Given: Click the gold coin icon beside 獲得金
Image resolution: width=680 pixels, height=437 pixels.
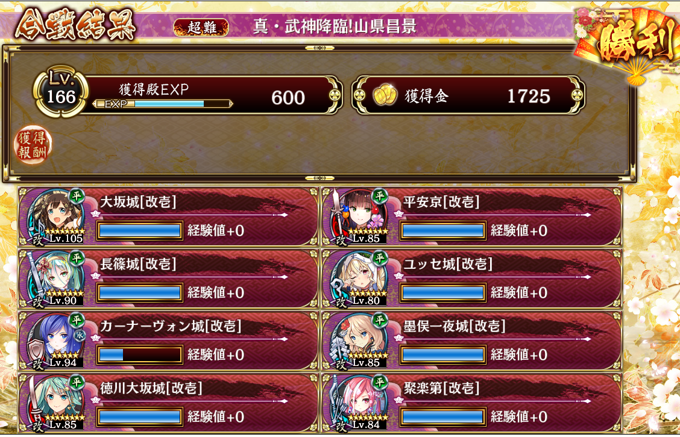Looking at the screenshot, I should pyautogui.click(x=385, y=95).
